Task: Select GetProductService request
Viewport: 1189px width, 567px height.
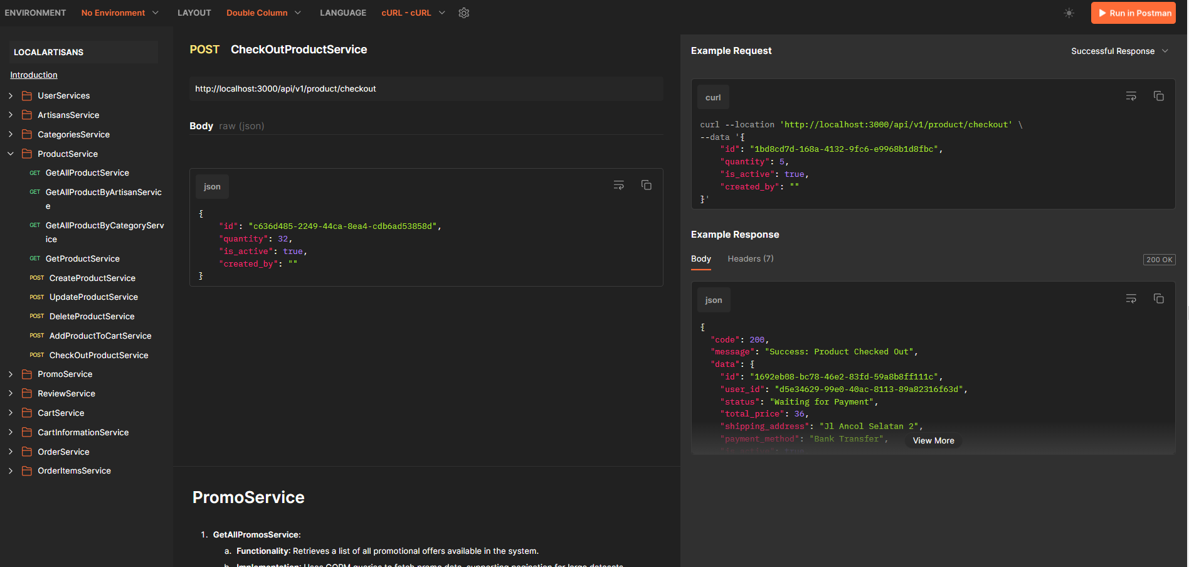Action: tap(83, 258)
